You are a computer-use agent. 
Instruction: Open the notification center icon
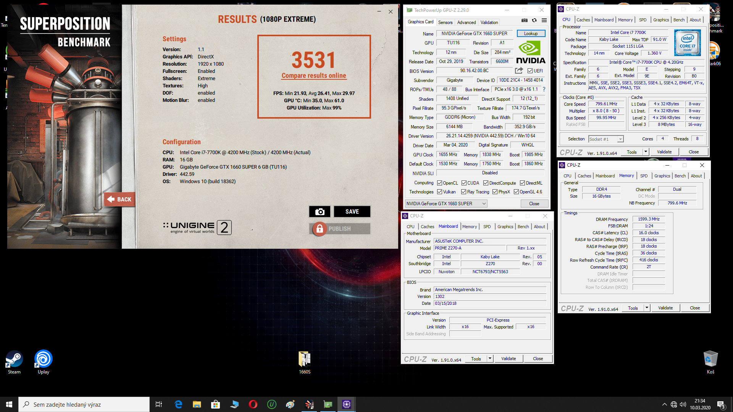click(721, 405)
